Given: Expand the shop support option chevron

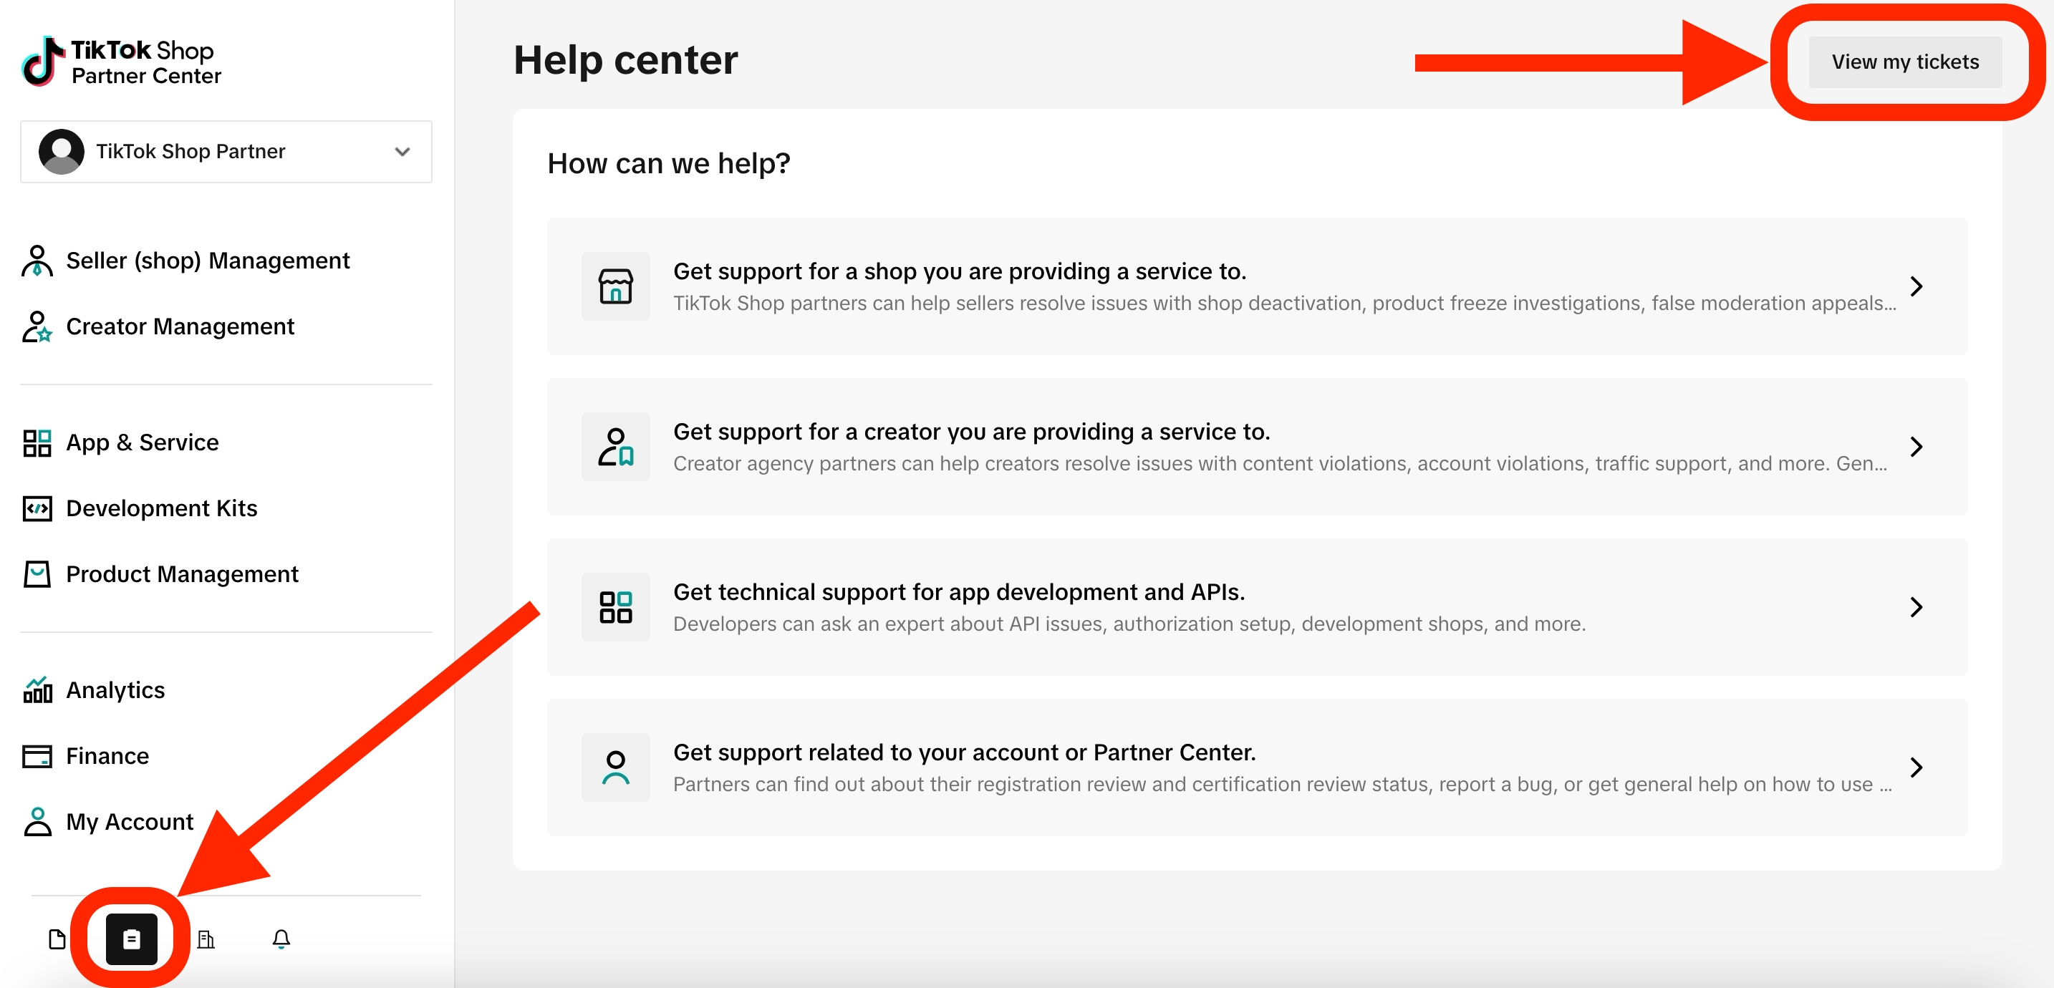Looking at the screenshot, I should [x=1916, y=286].
